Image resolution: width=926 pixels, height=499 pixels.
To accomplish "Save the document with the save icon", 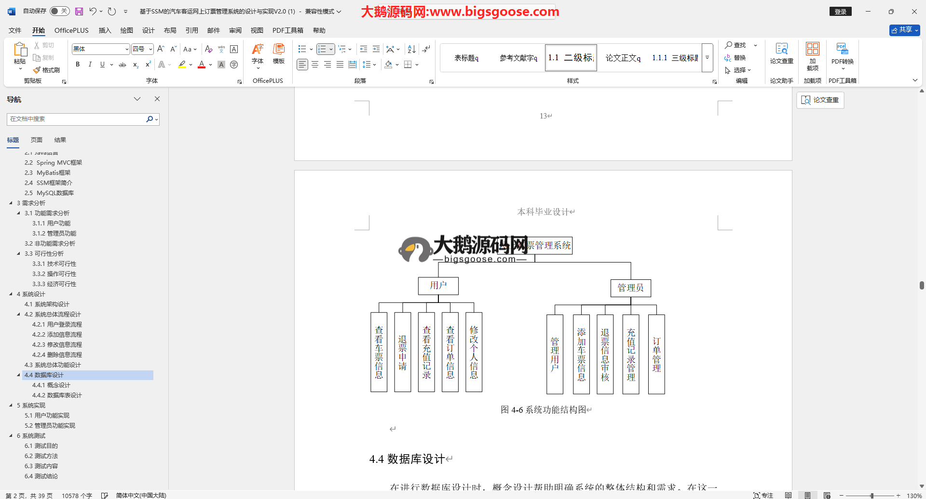I will pos(79,11).
